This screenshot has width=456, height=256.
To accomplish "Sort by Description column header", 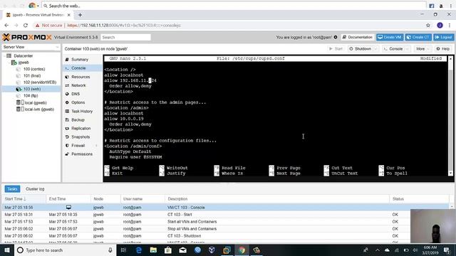I will click(277, 199).
